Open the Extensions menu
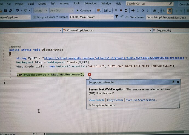 (90, 4)
